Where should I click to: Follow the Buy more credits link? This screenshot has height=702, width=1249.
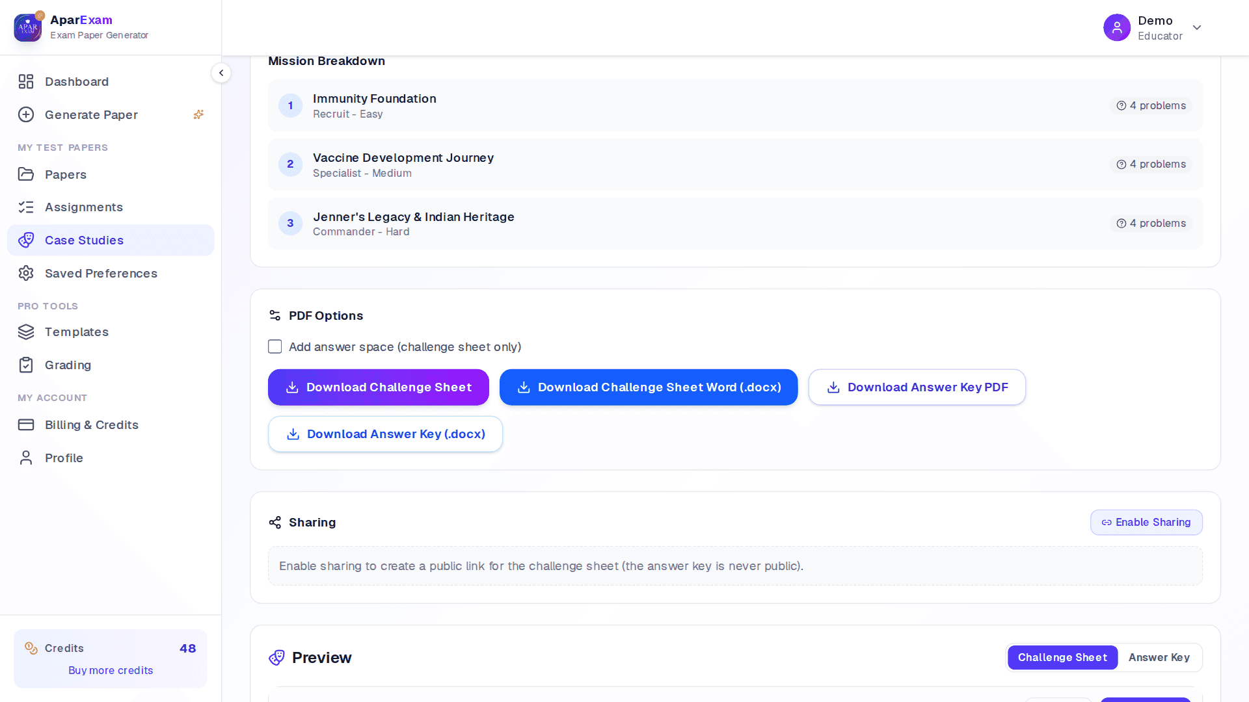(111, 671)
